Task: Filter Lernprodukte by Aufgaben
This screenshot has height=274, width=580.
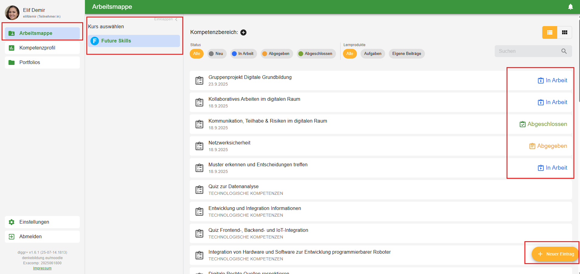Action: coord(372,54)
